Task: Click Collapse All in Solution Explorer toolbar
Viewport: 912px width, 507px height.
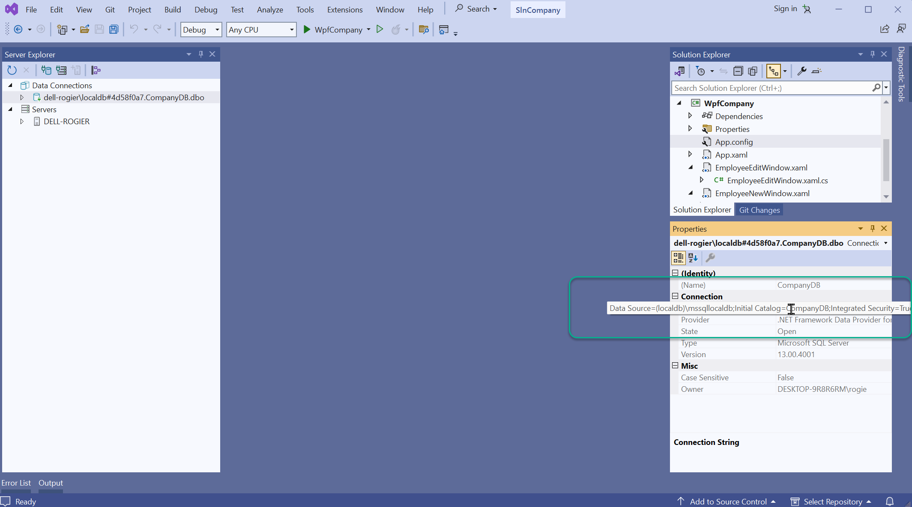Action: tap(738, 71)
